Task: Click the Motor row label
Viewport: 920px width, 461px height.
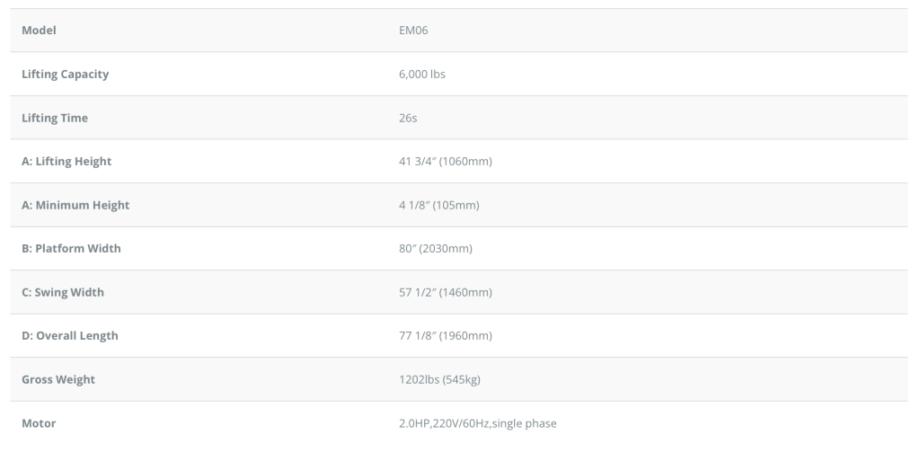Action: coord(39,423)
